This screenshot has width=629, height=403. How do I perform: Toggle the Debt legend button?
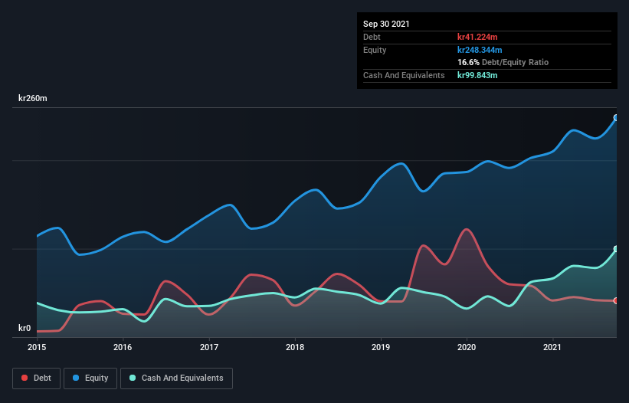point(37,378)
